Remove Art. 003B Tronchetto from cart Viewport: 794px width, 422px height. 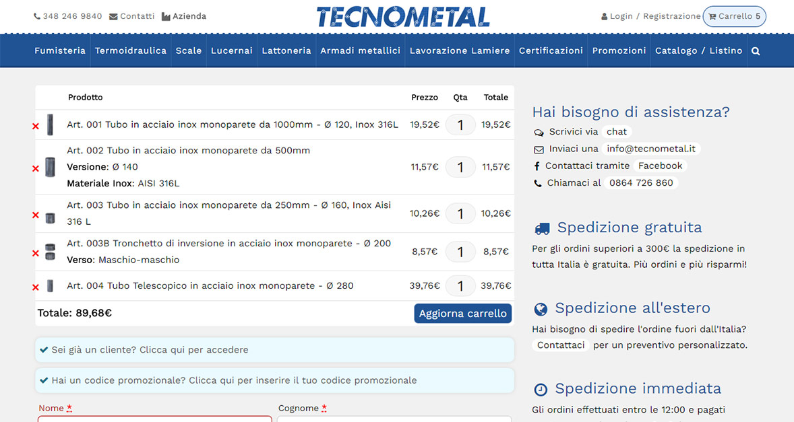click(36, 253)
